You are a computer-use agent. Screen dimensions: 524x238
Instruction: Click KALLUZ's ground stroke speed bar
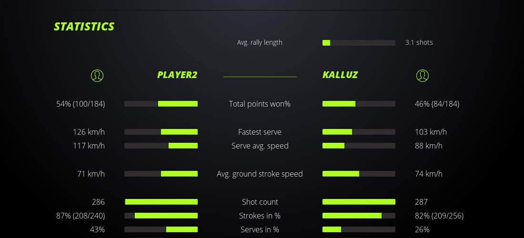(359, 174)
